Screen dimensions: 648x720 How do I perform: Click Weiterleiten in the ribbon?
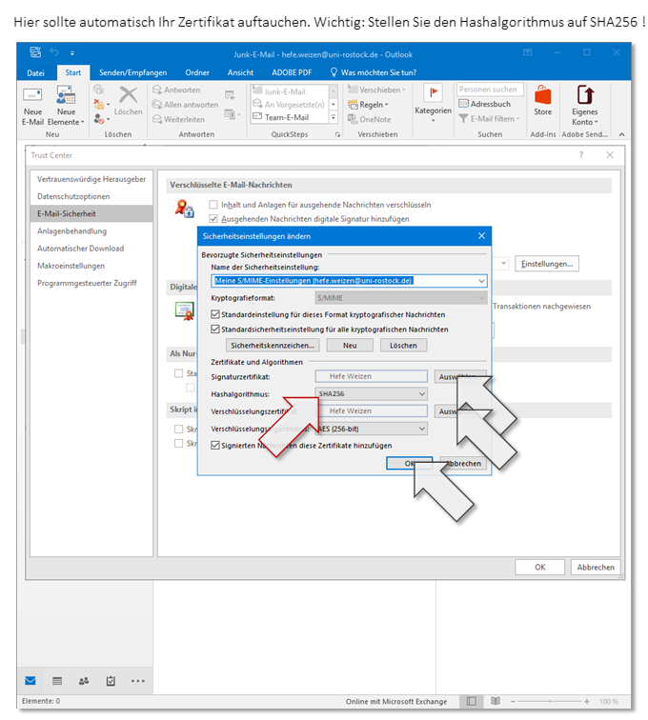point(179,119)
